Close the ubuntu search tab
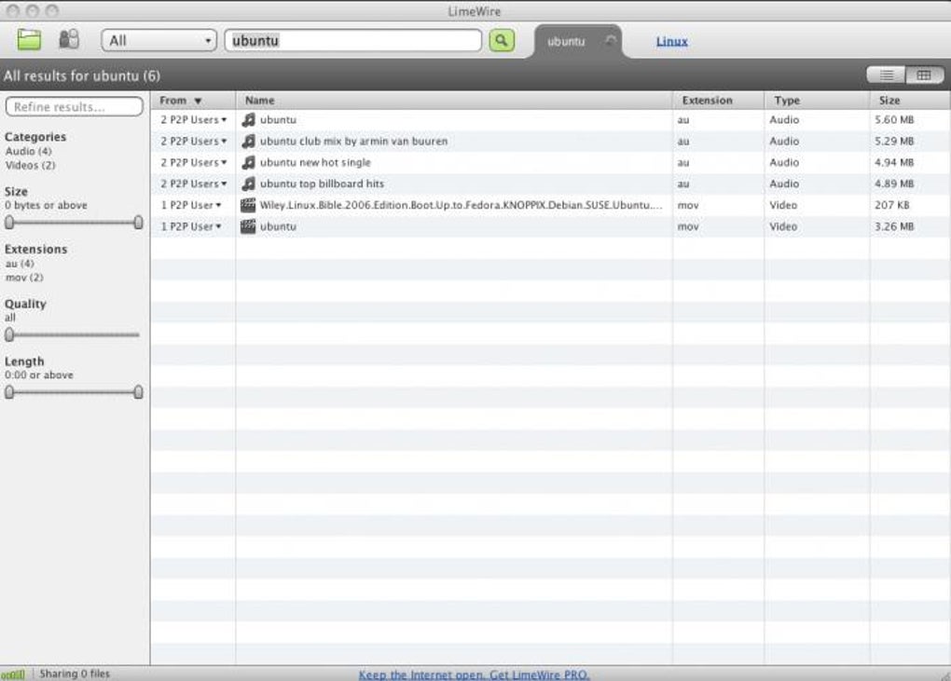The width and height of the screenshot is (951, 681). (x=610, y=41)
